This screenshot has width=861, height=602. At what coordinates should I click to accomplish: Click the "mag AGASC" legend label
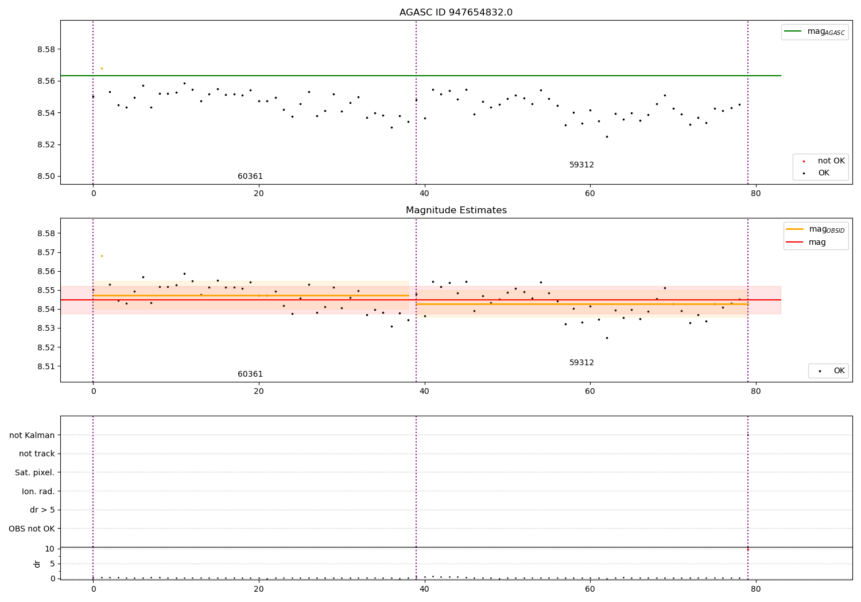tap(826, 32)
